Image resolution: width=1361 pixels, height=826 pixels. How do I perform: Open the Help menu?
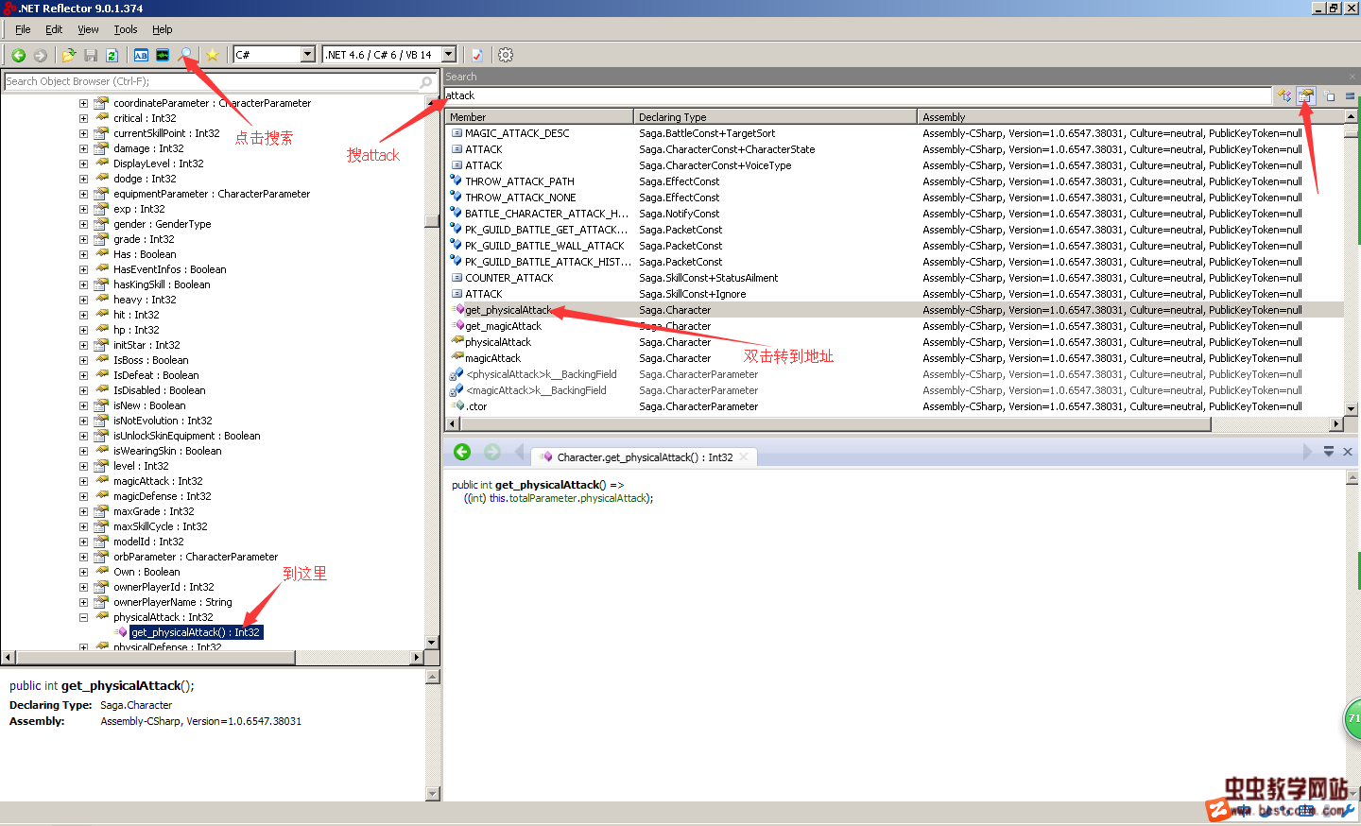tap(163, 29)
